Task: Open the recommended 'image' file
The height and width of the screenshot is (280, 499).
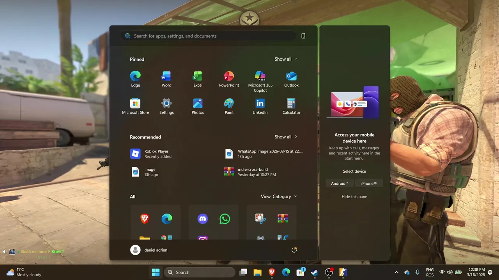Action: point(174,172)
